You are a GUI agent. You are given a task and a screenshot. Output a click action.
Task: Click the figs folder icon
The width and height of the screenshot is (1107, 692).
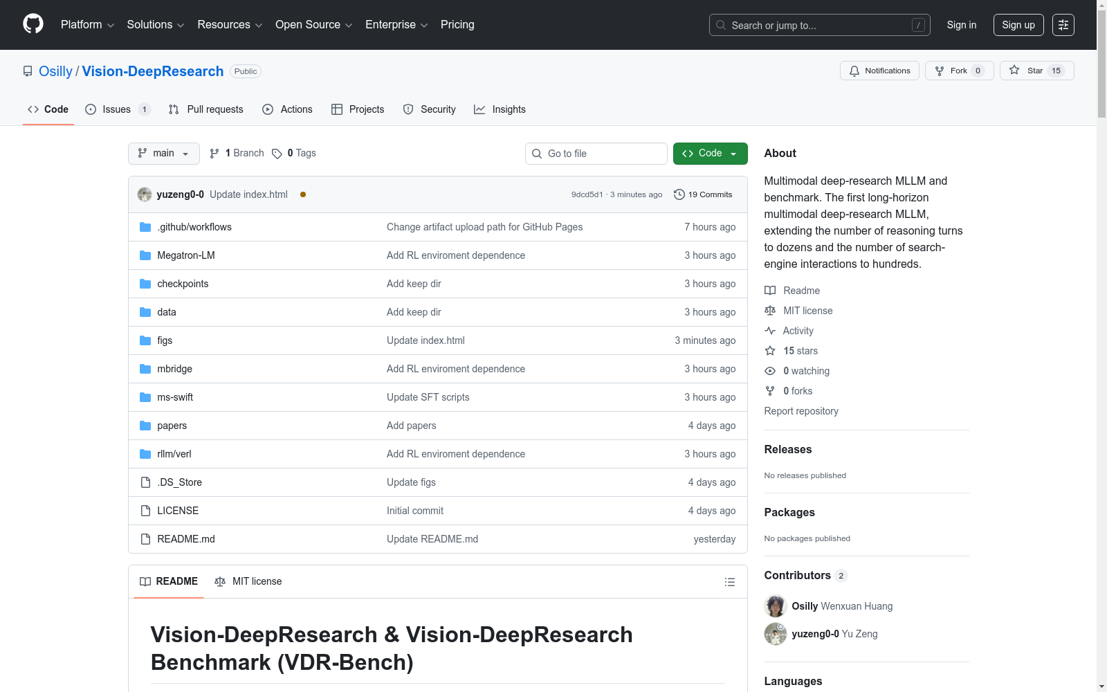145,340
